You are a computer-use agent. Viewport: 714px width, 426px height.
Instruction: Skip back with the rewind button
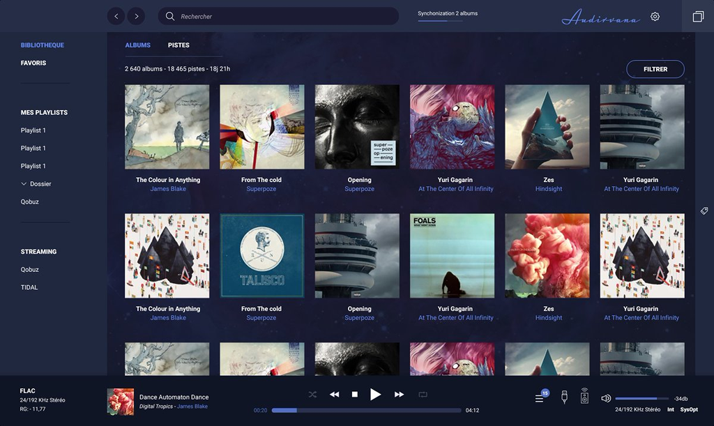(x=334, y=395)
